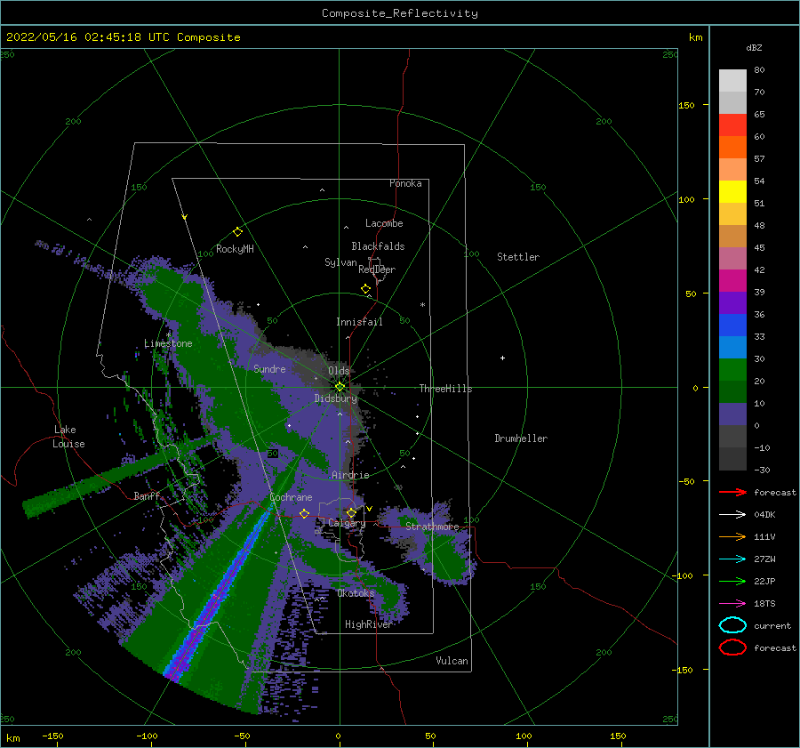This screenshot has height=748, width=800.
Task: Click the Blackfalds town label
Action: (378, 246)
